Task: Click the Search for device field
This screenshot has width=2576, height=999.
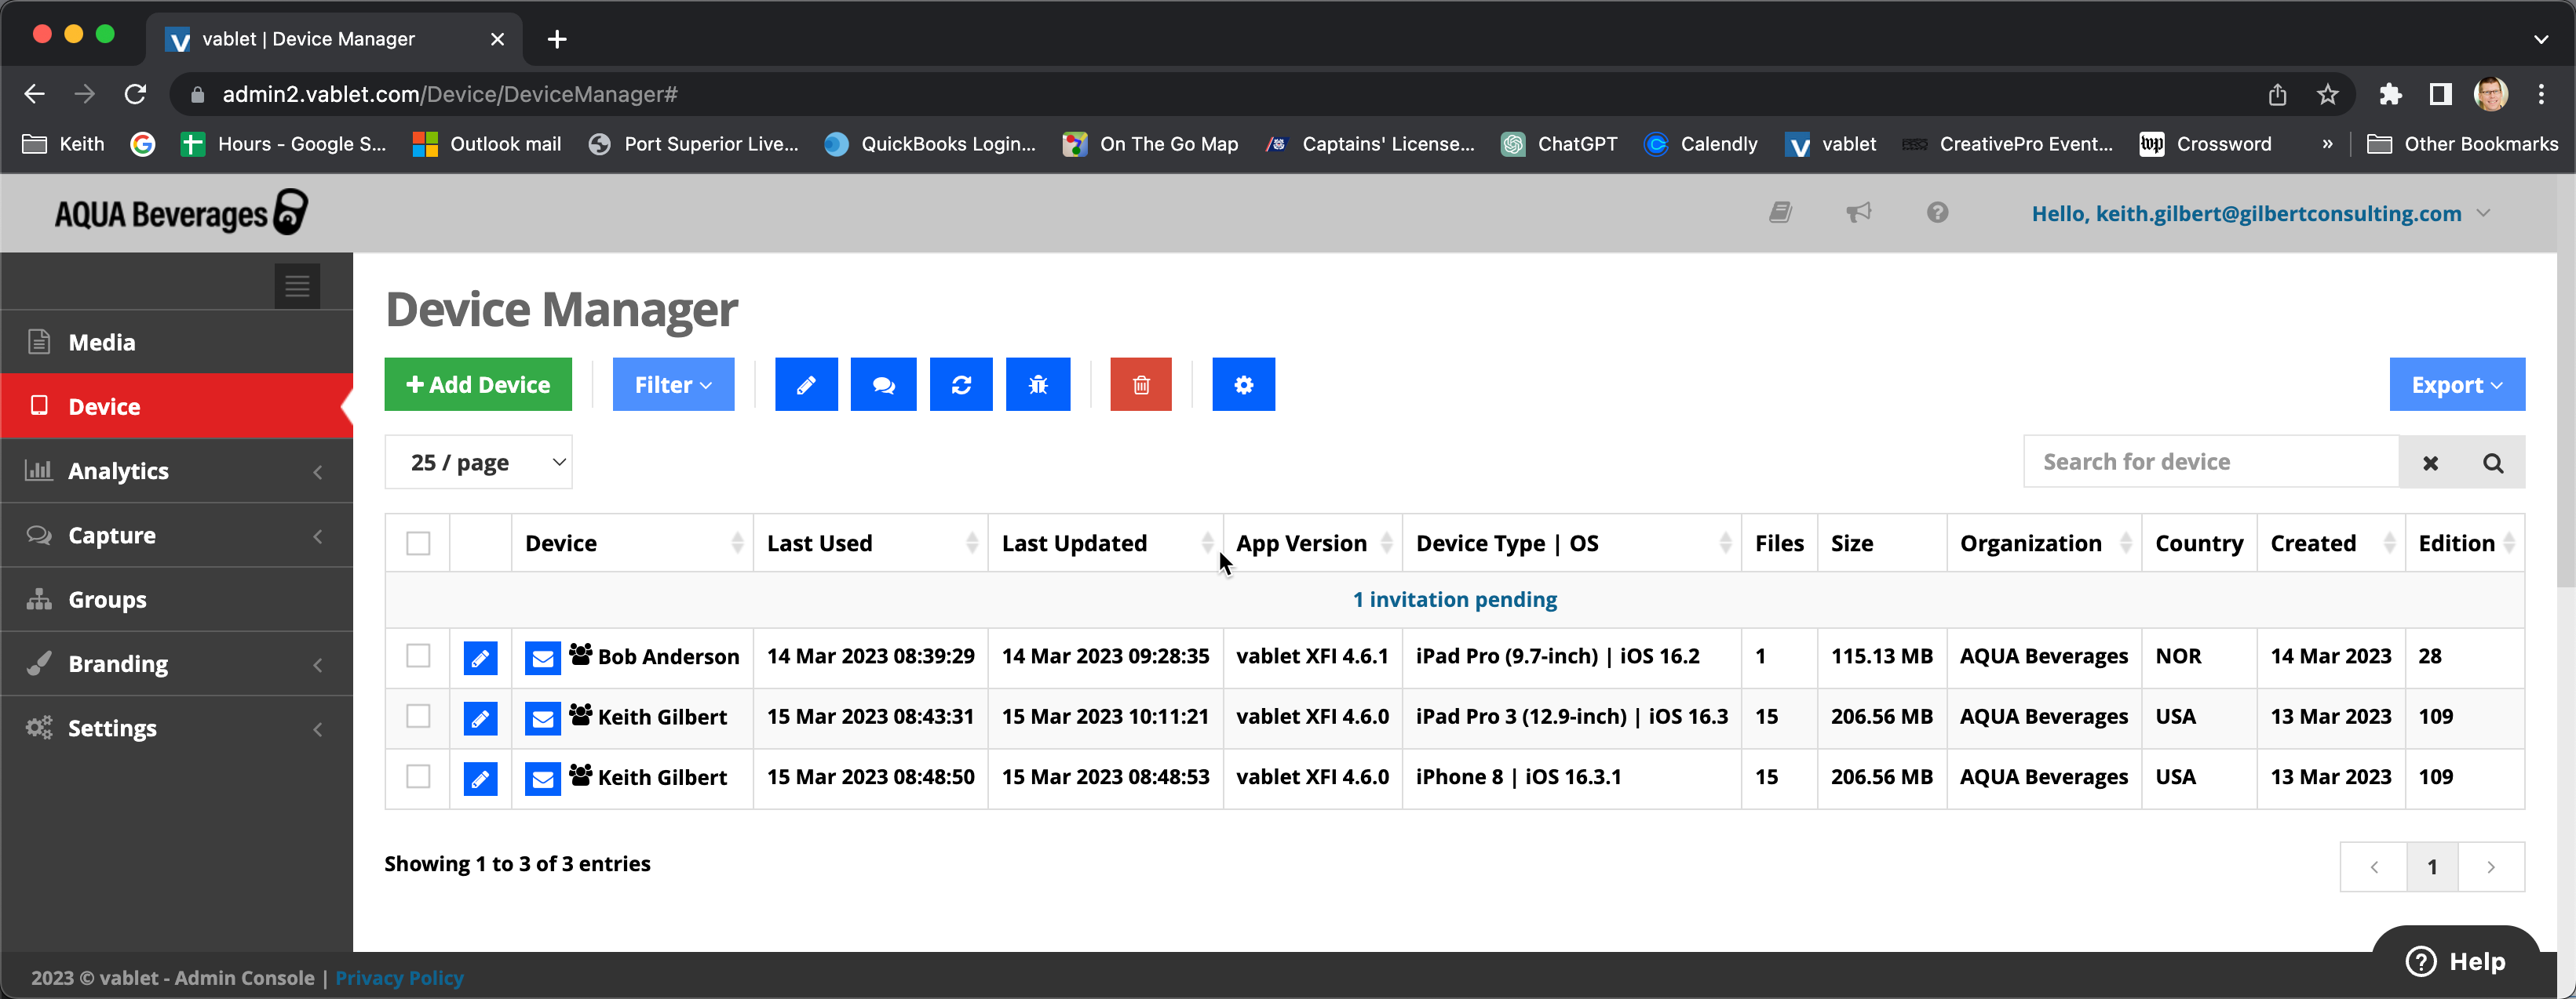Action: click(2210, 463)
